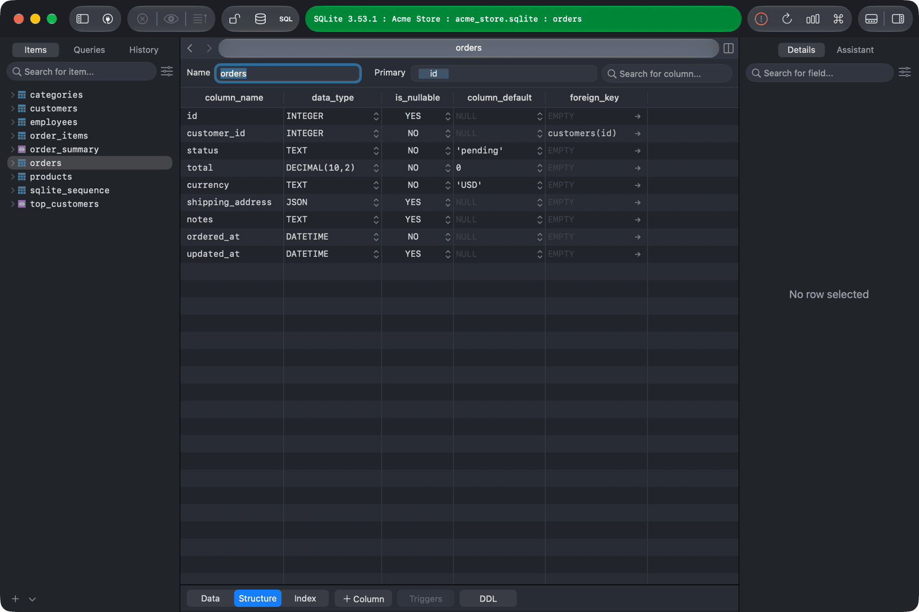Open column_default dropdown for currency row
The width and height of the screenshot is (919, 612).
pyautogui.click(x=539, y=185)
